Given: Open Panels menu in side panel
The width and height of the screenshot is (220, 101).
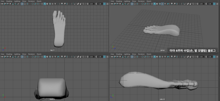Looking at the screenshot, I should coord(149,54).
